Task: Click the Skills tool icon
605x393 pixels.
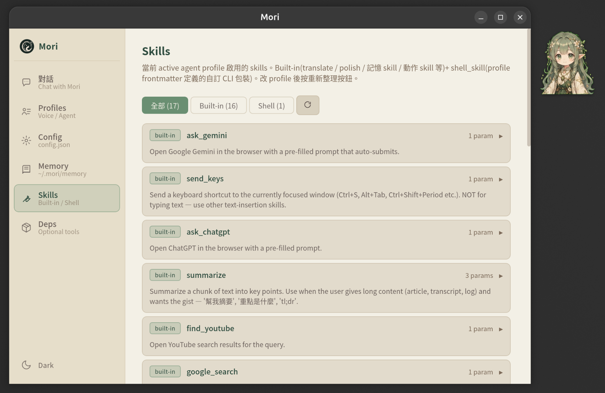Action: pyautogui.click(x=26, y=199)
